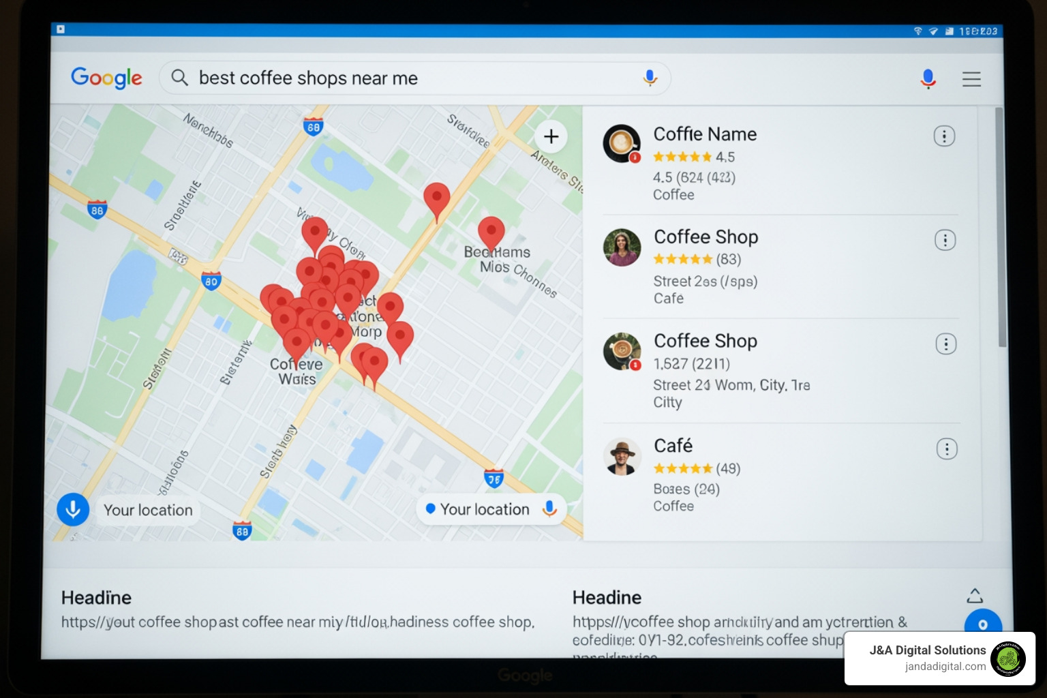Click the blue circle button at bottom right
Viewport: 1047px width, 698px height.
tap(983, 623)
